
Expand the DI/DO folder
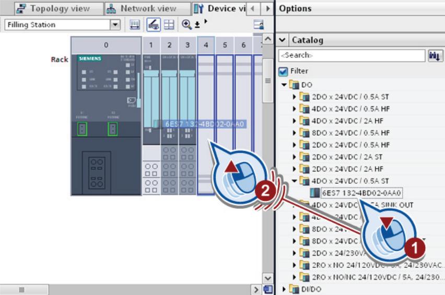pyautogui.click(x=284, y=289)
